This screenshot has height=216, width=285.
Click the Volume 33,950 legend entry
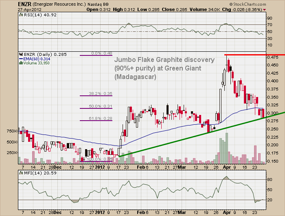(36, 63)
